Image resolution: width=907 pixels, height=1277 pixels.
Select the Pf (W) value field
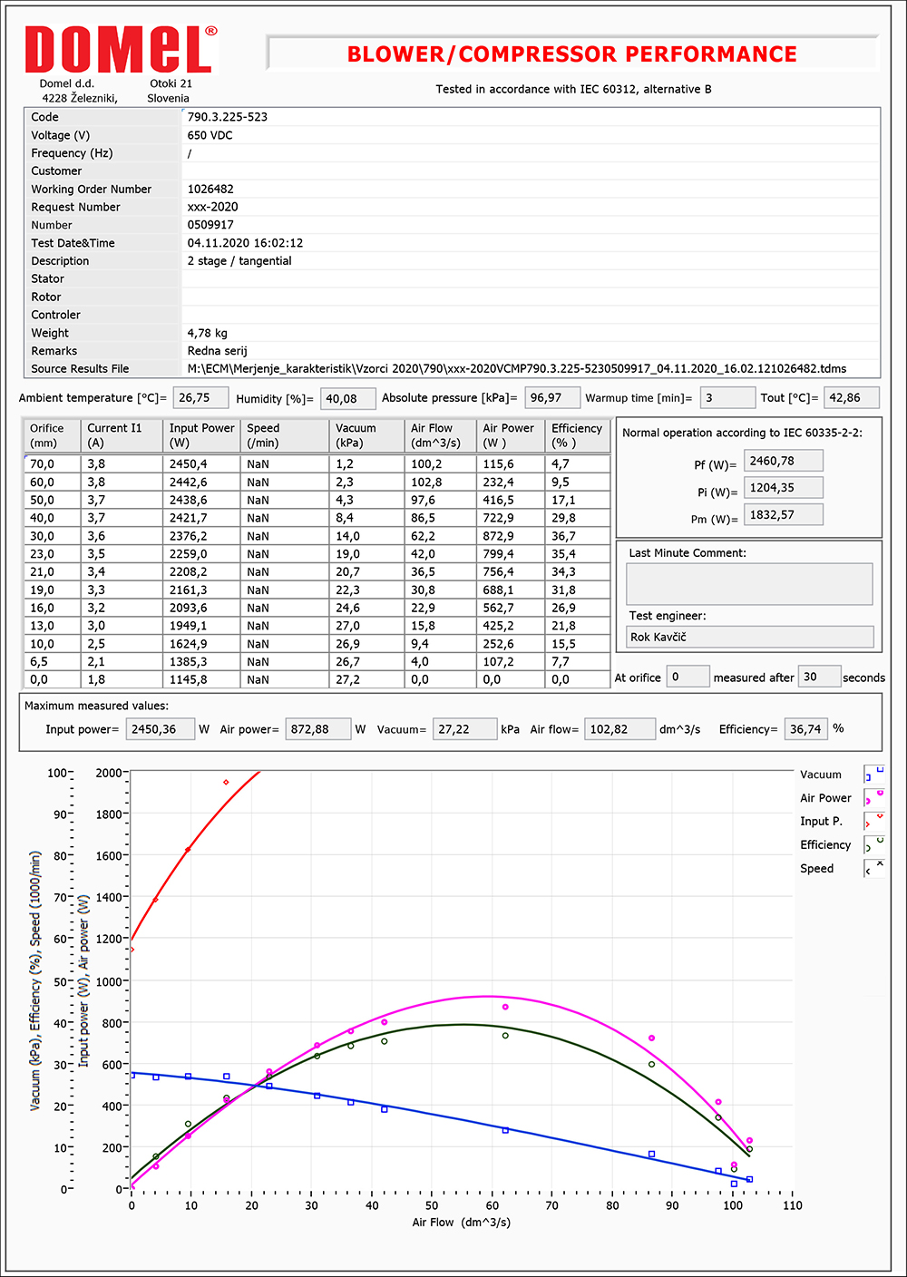point(783,462)
